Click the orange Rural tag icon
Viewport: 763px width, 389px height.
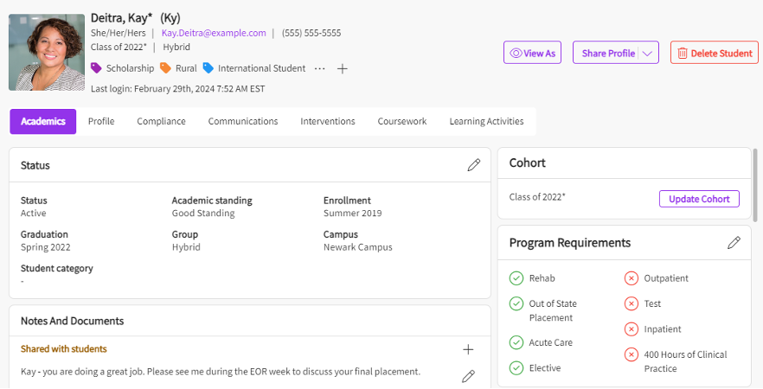pyautogui.click(x=166, y=68)
